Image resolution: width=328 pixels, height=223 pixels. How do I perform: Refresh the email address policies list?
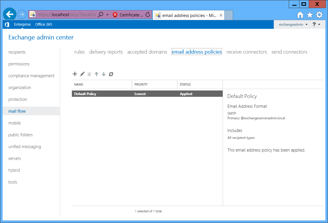111,74
